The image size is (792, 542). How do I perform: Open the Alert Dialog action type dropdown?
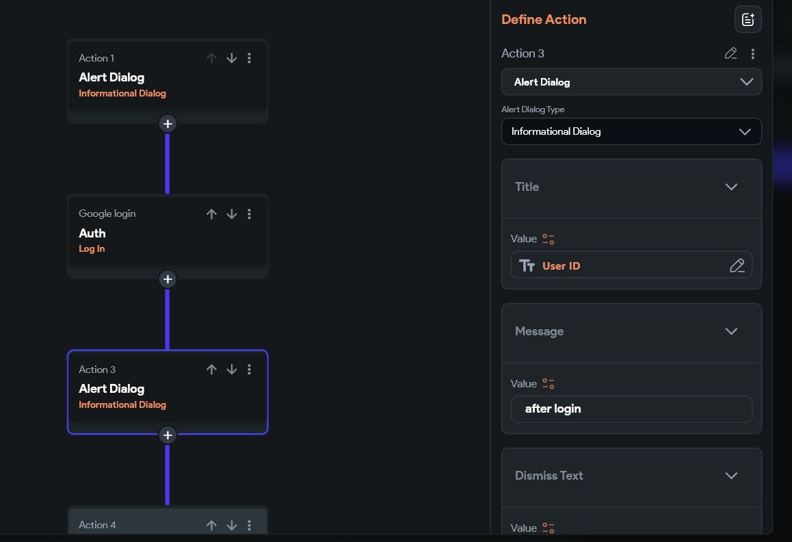[x=631, y=82]
